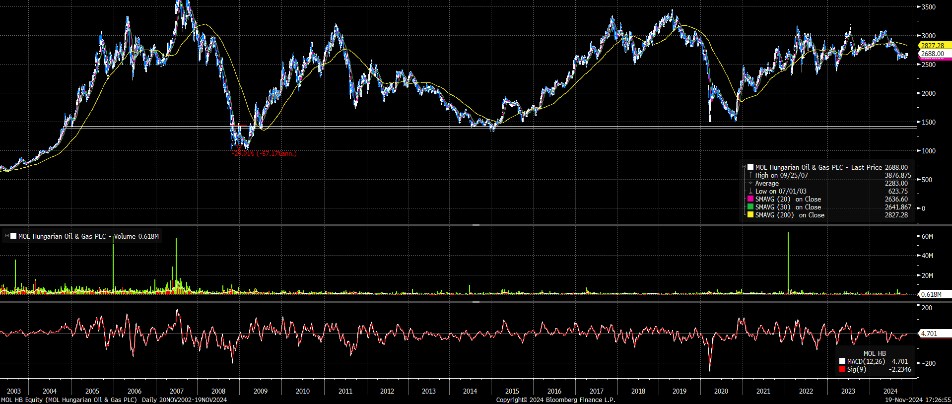
Task: Click the 2012 year label on time axis
Action: click(387, 391)
